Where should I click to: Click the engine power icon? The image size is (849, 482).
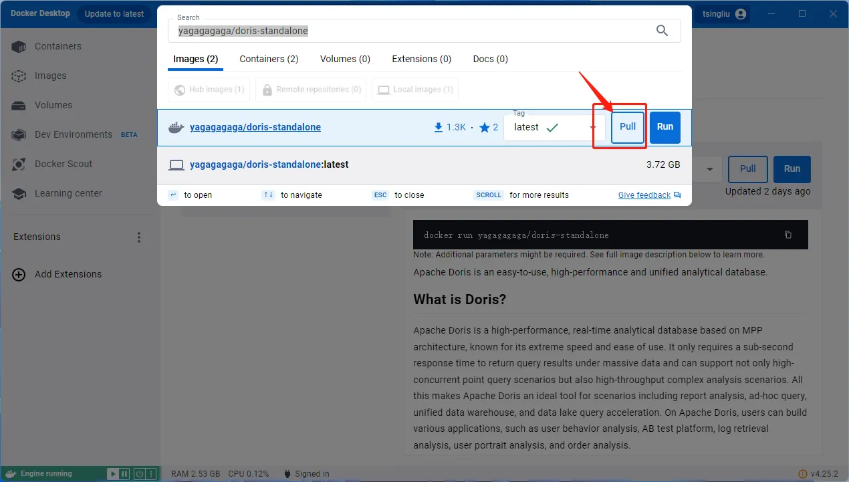(x=139, y=474)
